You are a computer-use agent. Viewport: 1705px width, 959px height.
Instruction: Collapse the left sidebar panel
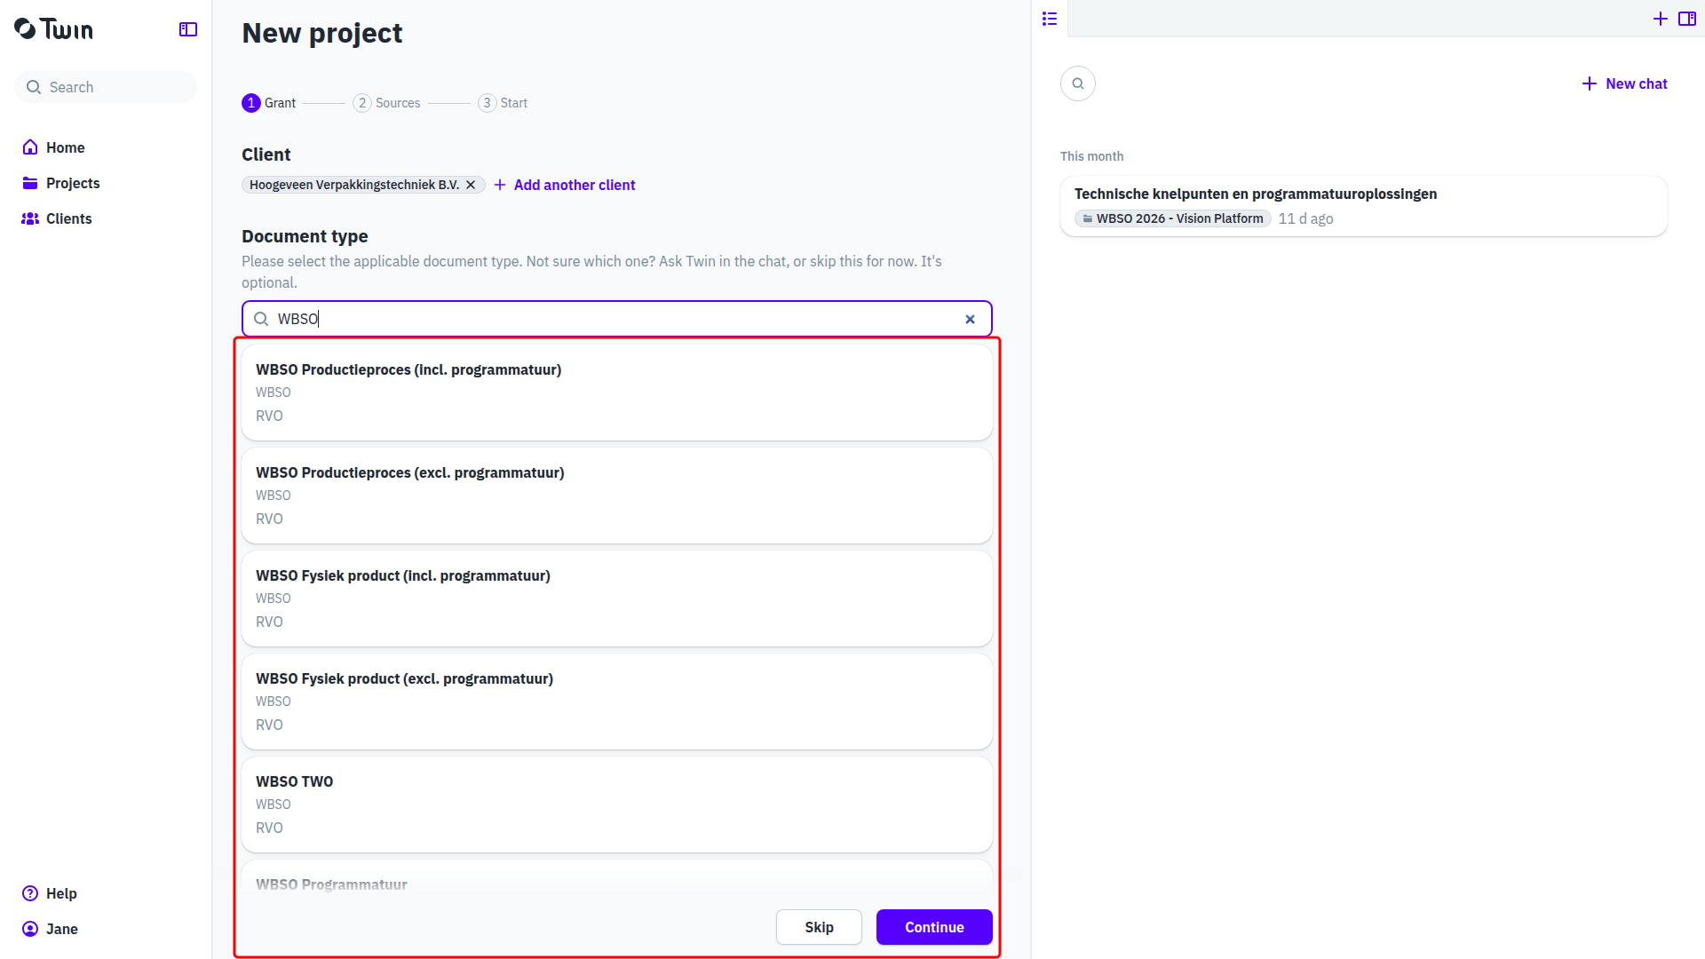click(188, 29)
